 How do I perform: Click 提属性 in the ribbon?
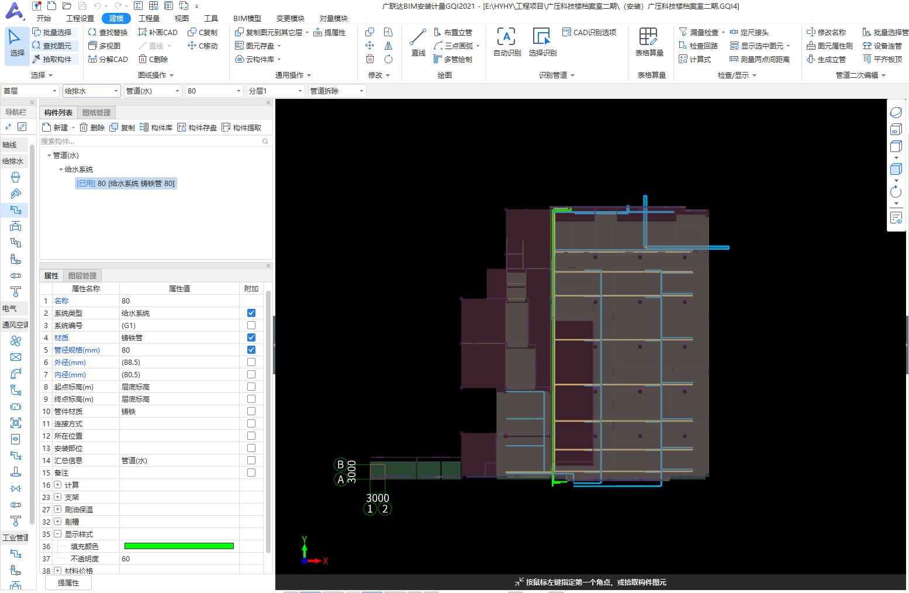tap(330, 32)
